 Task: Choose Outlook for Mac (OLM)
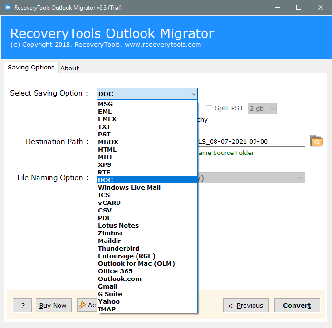tap(147, 264)
